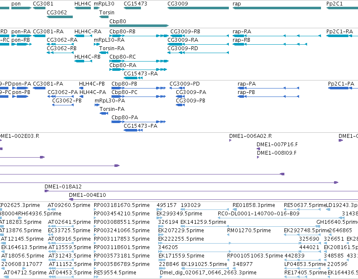Click the teal rap gene arrow bar
The image size is (358, 279).
[x=277, y=8]
